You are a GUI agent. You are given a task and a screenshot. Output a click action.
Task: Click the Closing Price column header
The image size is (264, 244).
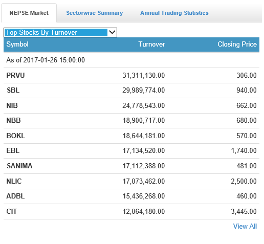(x=237, y=45)
